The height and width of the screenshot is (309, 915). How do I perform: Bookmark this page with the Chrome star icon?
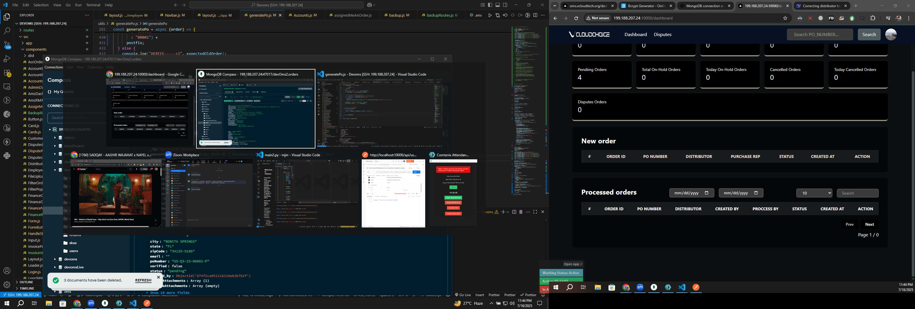tap(785, 18)
